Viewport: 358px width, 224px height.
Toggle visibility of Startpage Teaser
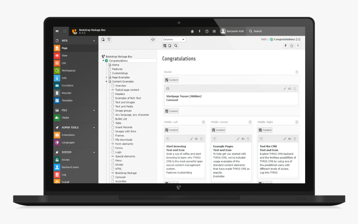tap(290, 89)
